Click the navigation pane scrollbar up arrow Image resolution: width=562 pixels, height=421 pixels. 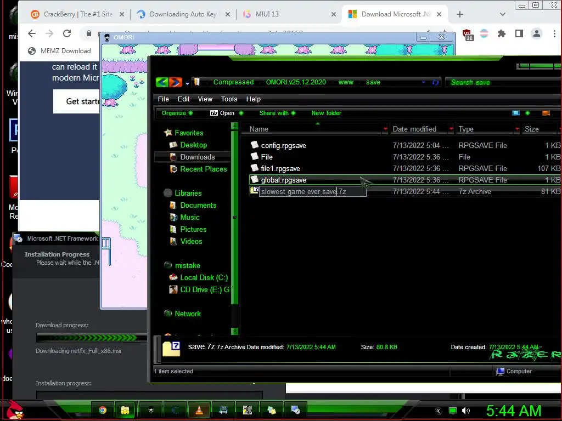tap(235, 126)
